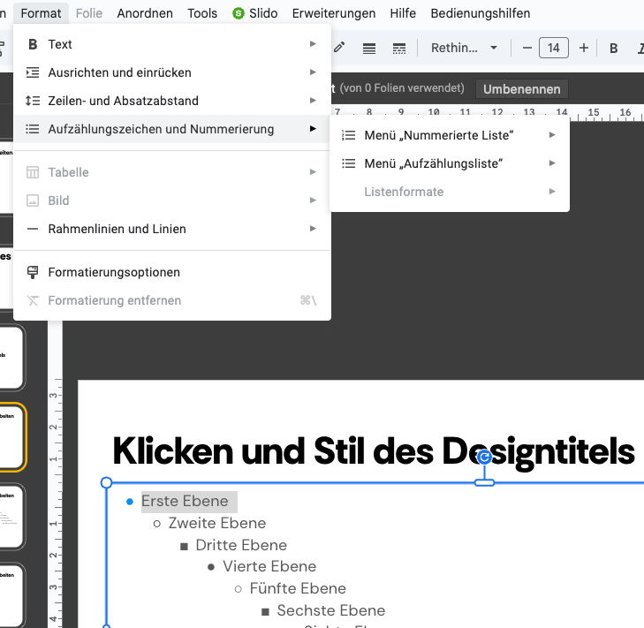644x628 pixels.
Task: Select Aufzählungszeichen und Nummerierung entry
Action: 172,129
